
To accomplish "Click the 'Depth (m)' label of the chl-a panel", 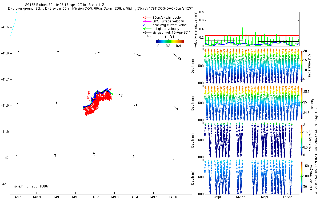I will (x=193, y=140).
